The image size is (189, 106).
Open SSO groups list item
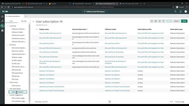click(x=15, y=76)
